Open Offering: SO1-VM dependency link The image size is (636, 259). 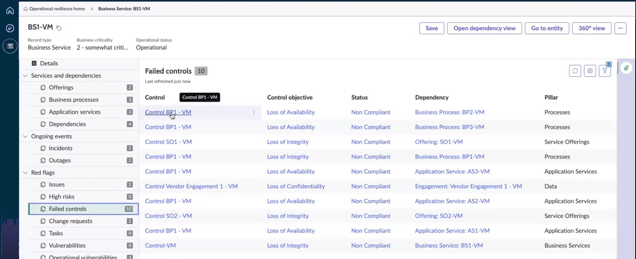coord(439,142)
